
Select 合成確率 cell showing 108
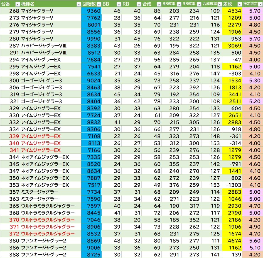coord(212,101)
